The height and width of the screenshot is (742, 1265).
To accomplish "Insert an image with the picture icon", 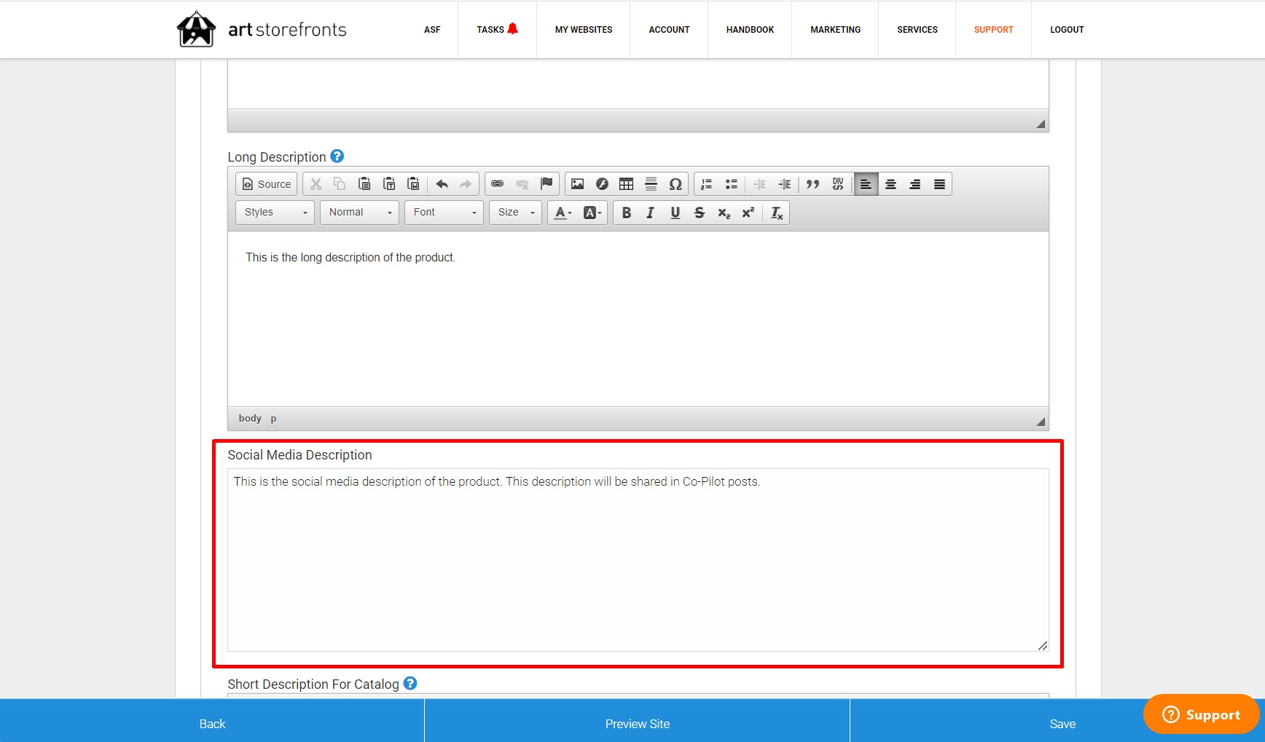I will click(577, 184).
